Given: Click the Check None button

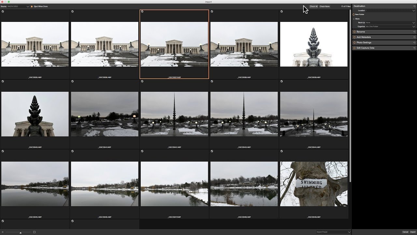Looking at the screenshot, I should point(324,7).
